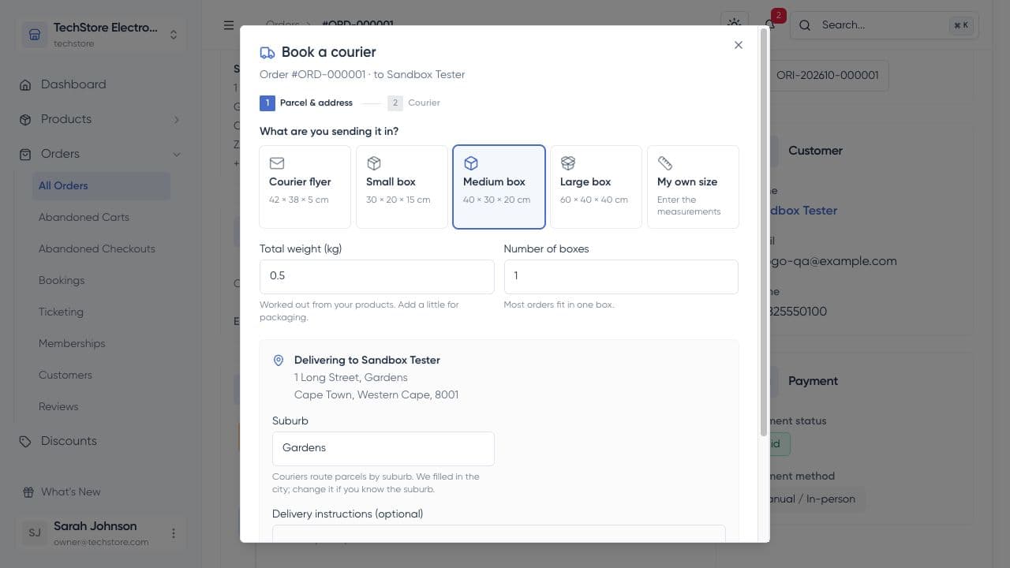Choose My own size option
Screen dimensions: 1010x568
pyautogui.click(x=693, y=187)
